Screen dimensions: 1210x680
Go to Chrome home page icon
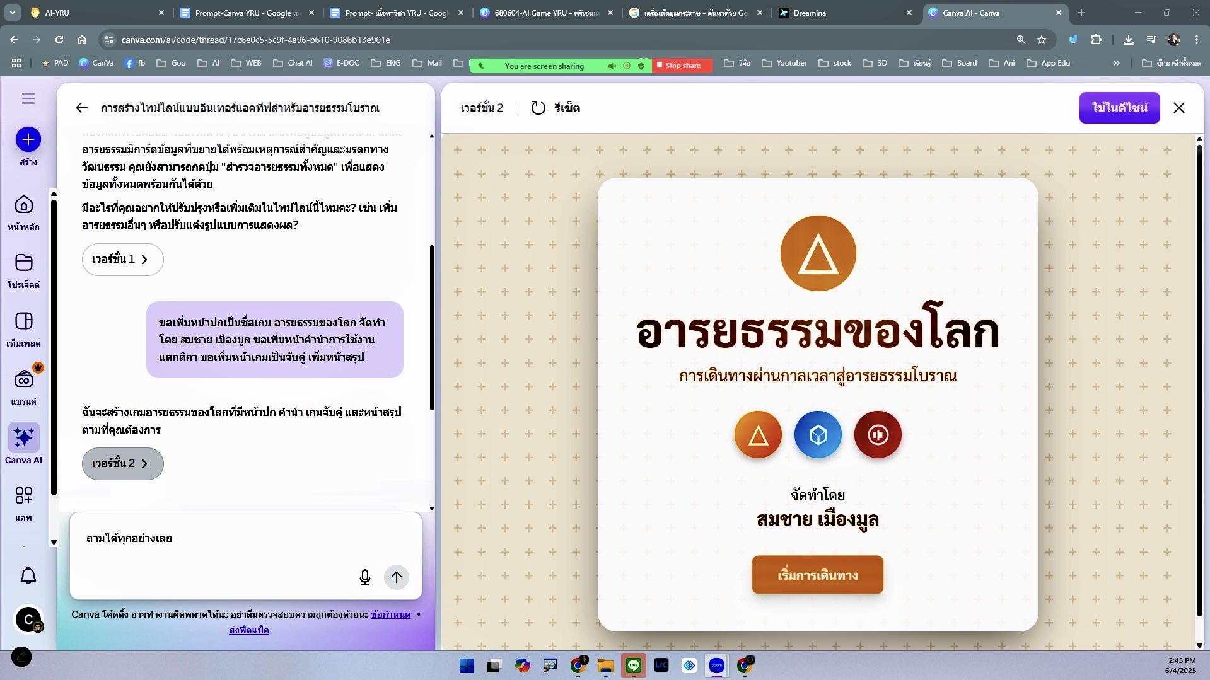click(x=82, y=40)
